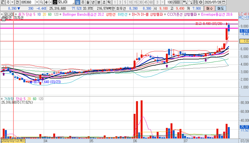
Task: Open the add line indicator tool
Action: pos(190,2)
